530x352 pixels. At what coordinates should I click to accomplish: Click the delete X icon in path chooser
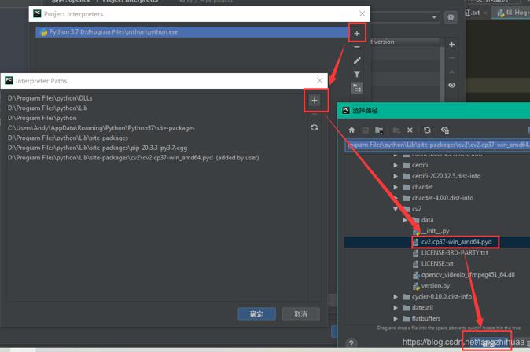(x=410, y=130)
